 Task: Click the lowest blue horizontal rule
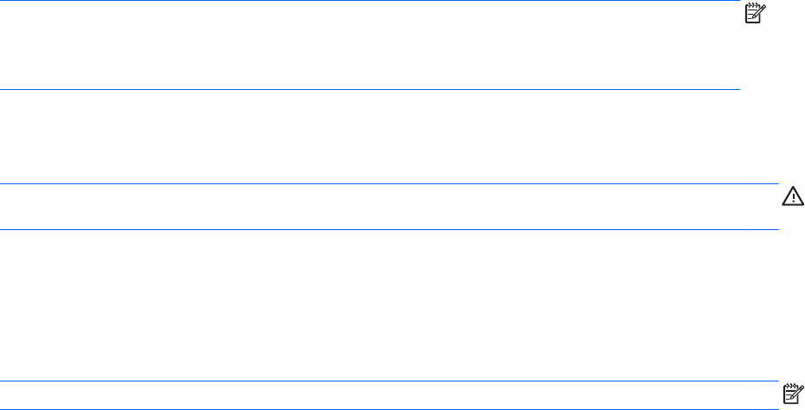tap(390, 408)
